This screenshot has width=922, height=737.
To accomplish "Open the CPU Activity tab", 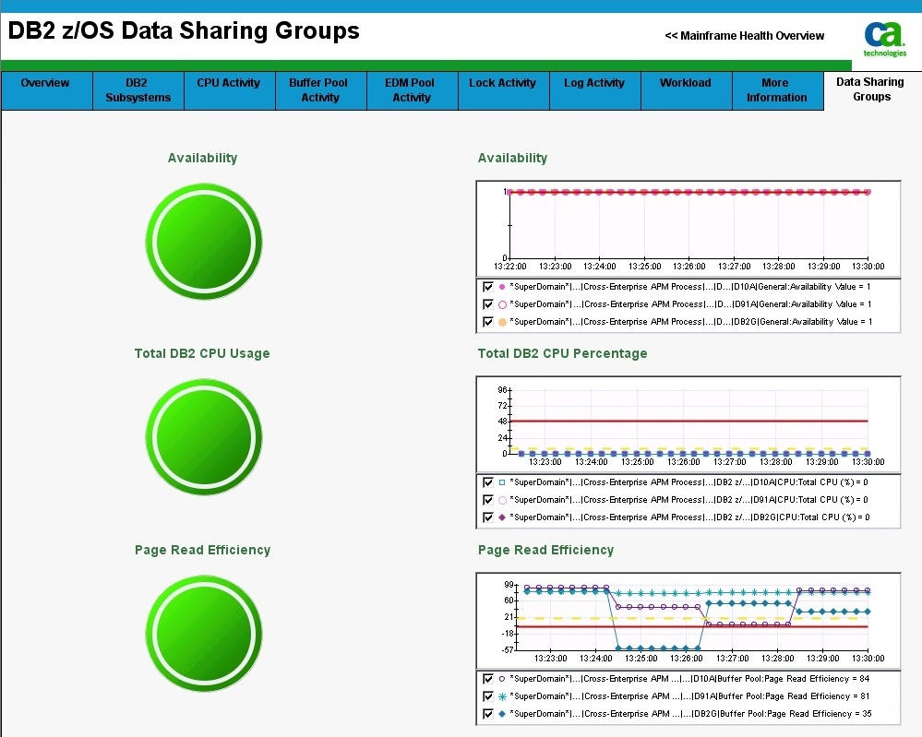I will pos(229,90).
